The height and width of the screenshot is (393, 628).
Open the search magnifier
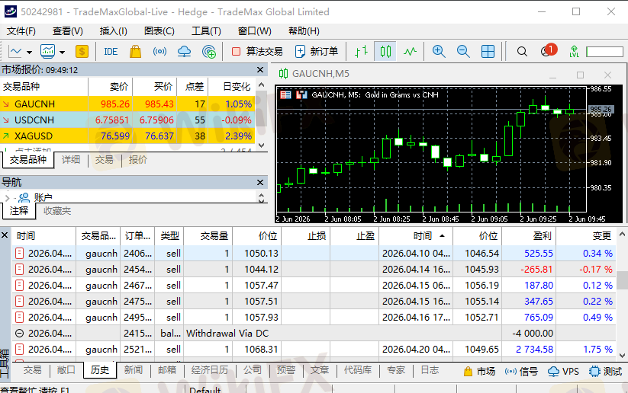(x=522, y=52)
